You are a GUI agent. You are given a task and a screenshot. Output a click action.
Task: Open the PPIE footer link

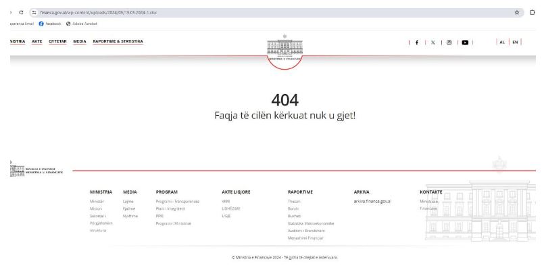pyautogui.click(x=159, y=216)
